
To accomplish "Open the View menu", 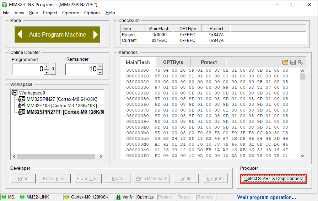I will coord(19,12).
